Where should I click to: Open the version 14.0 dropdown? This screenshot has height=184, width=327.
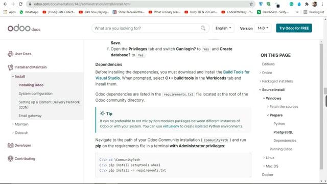tap(263, 28)
